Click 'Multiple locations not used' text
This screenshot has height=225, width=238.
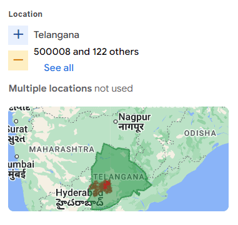tap(71, 89)
